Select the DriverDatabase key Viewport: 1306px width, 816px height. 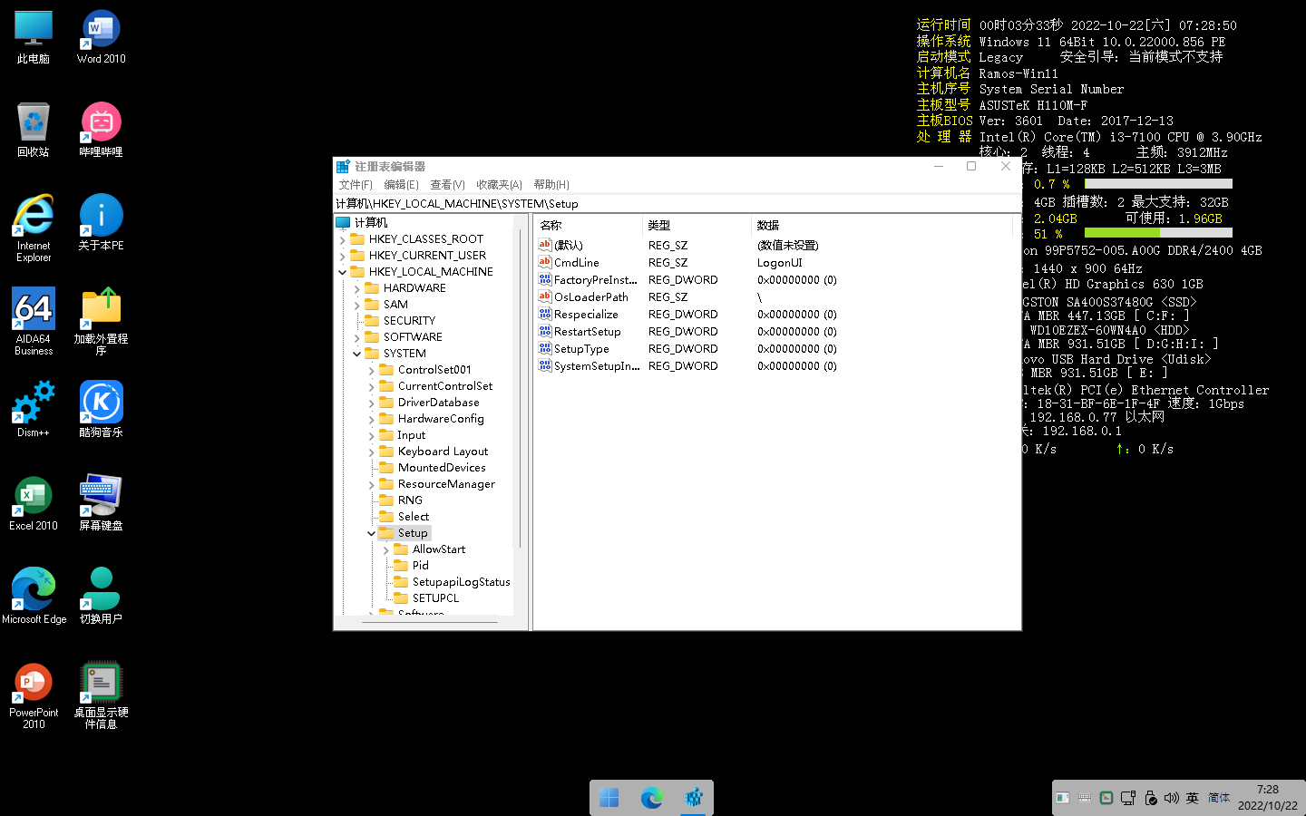point(439,403)
